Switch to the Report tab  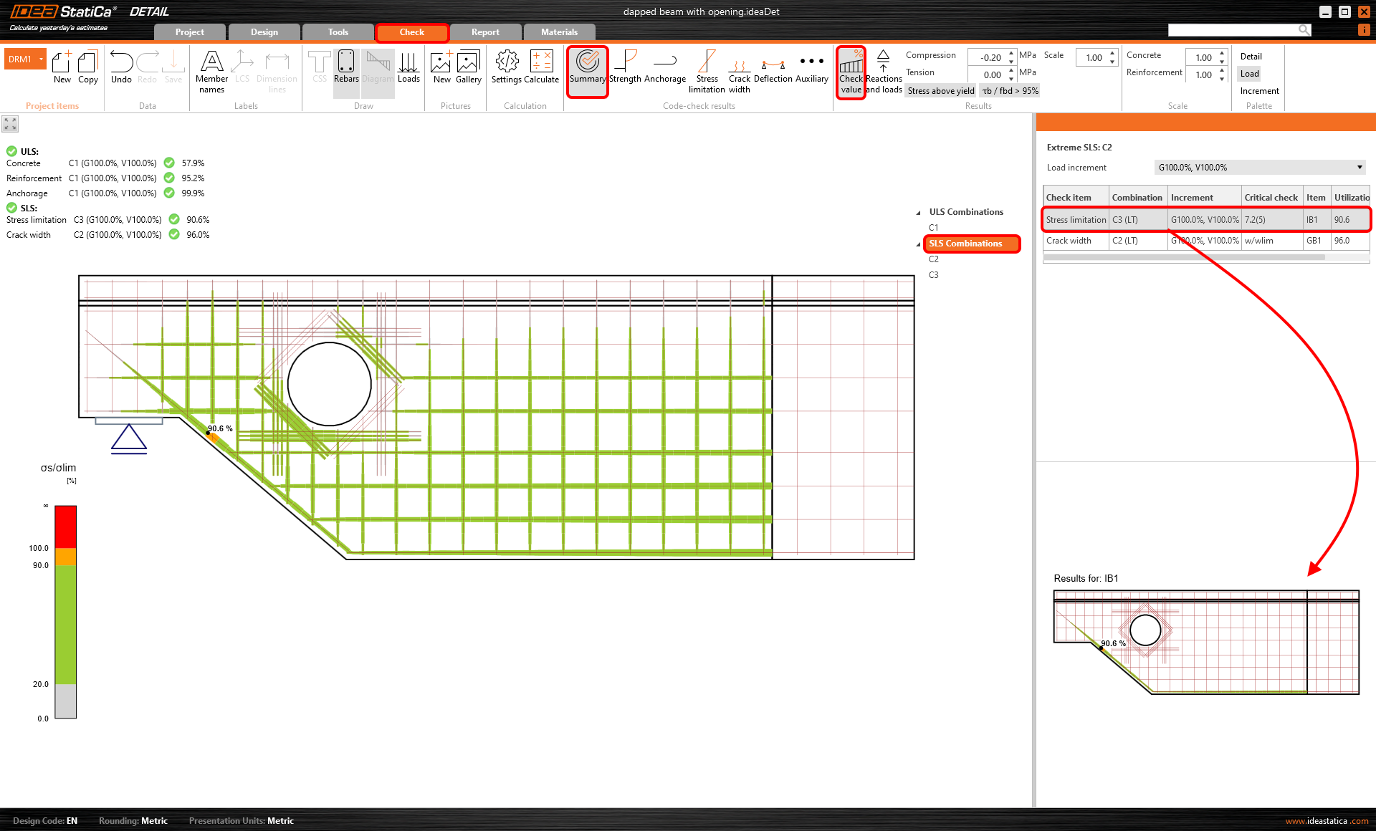485,32
